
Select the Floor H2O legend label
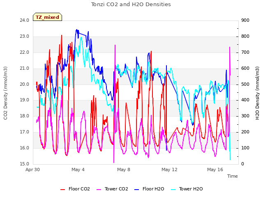click(x=153, y=189)
